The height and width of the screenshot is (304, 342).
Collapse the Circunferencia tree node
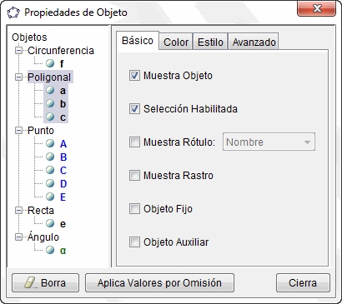(18, 51)
